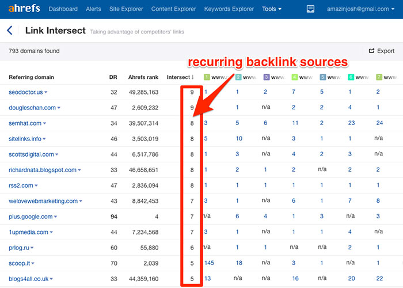Open the 1upmedia.com domain link
Screen dimensions: 403x288
pos(29,232)
